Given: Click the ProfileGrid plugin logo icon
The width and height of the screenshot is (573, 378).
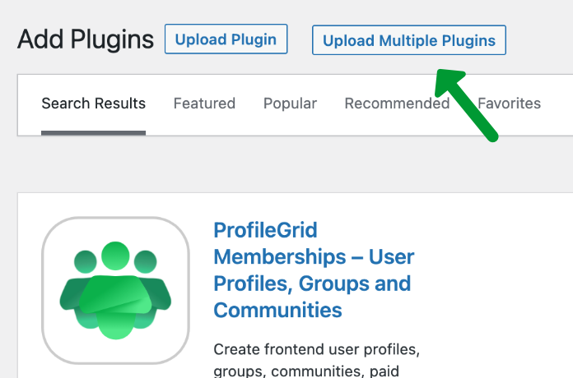Looking at the screenshot, I should [x=115, y=290].
